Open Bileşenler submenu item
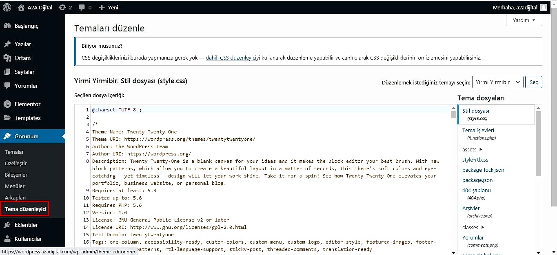Viewport: 557px width, 255px height. [16, 175]
